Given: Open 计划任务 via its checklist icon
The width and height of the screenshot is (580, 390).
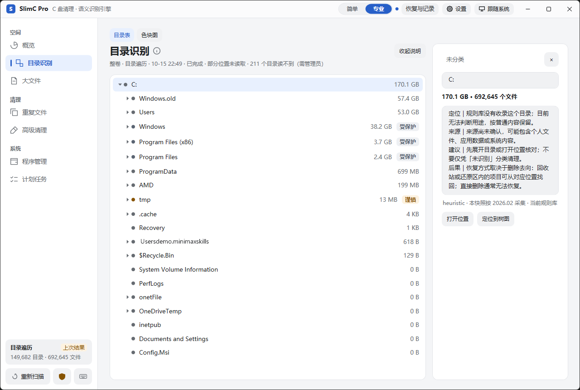Looking at the screenshot, I should click(14, 179).
